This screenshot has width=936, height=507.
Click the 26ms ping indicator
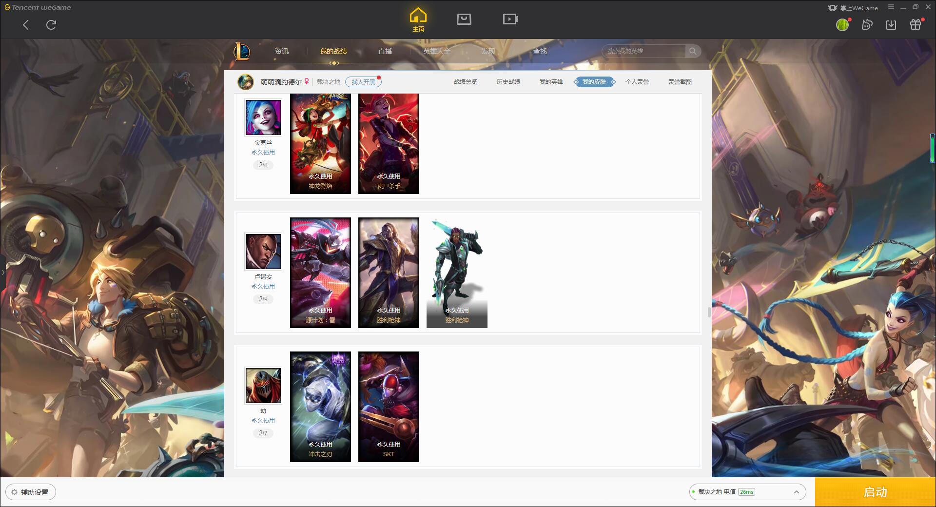pos(746,492)
